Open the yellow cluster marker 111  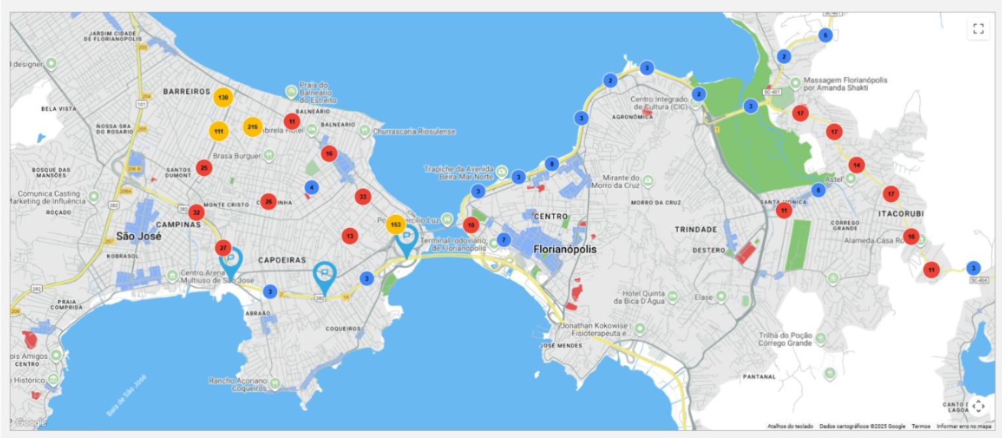pyautogui.click(x=219, y=131)
